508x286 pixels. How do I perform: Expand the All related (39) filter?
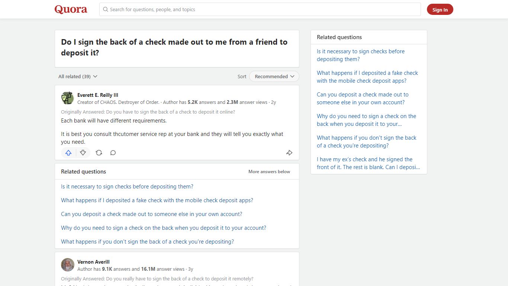[x=78, y=76]
